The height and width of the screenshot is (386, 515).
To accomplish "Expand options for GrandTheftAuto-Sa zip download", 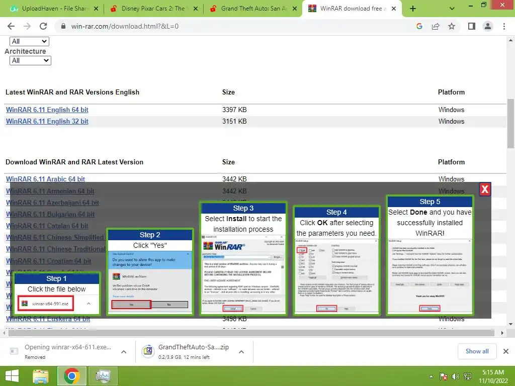I will pos(241,352).
